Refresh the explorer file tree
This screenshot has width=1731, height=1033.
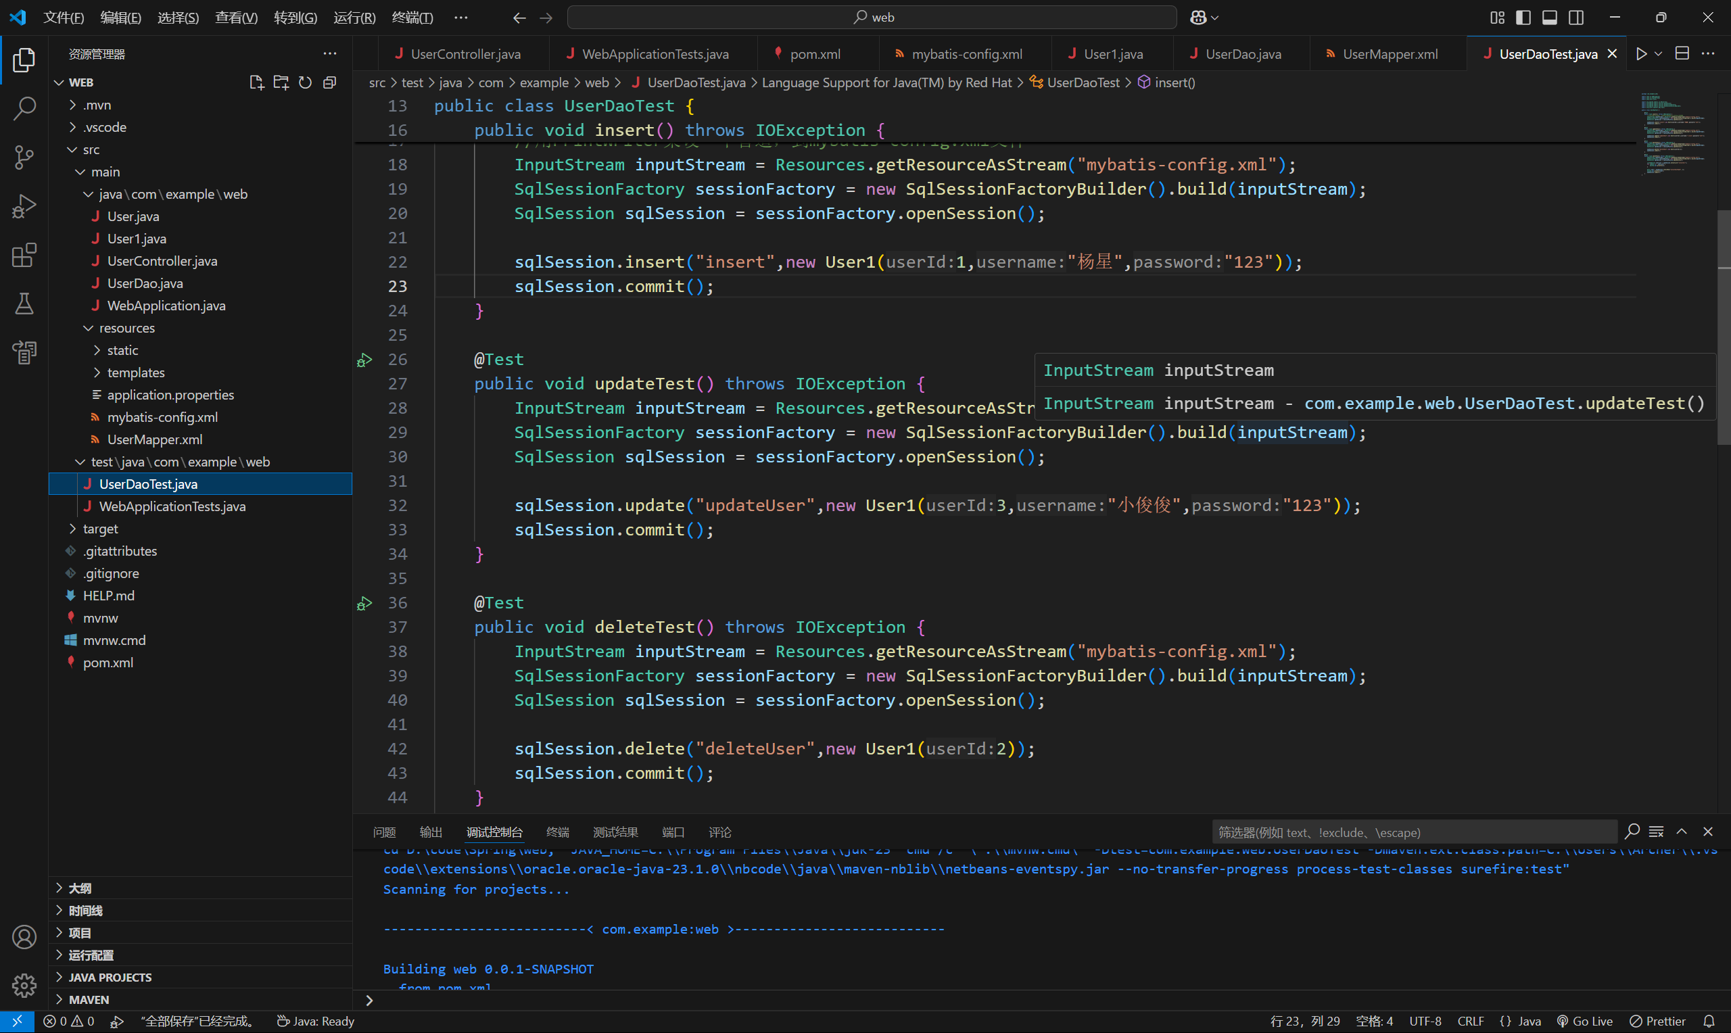pos(305,83)
